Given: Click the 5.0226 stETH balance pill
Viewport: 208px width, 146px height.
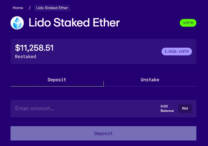Looking at the screenshot, I should (x=176, y=52).
